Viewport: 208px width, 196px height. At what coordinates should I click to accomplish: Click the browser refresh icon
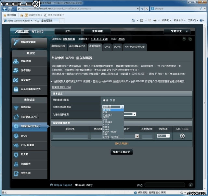[x=142, y=9]
